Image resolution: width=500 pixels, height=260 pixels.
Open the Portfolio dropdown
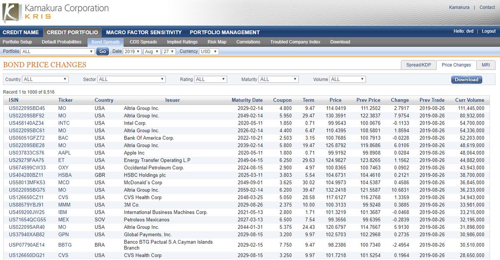pyautogui.click(x=57, y=51)
